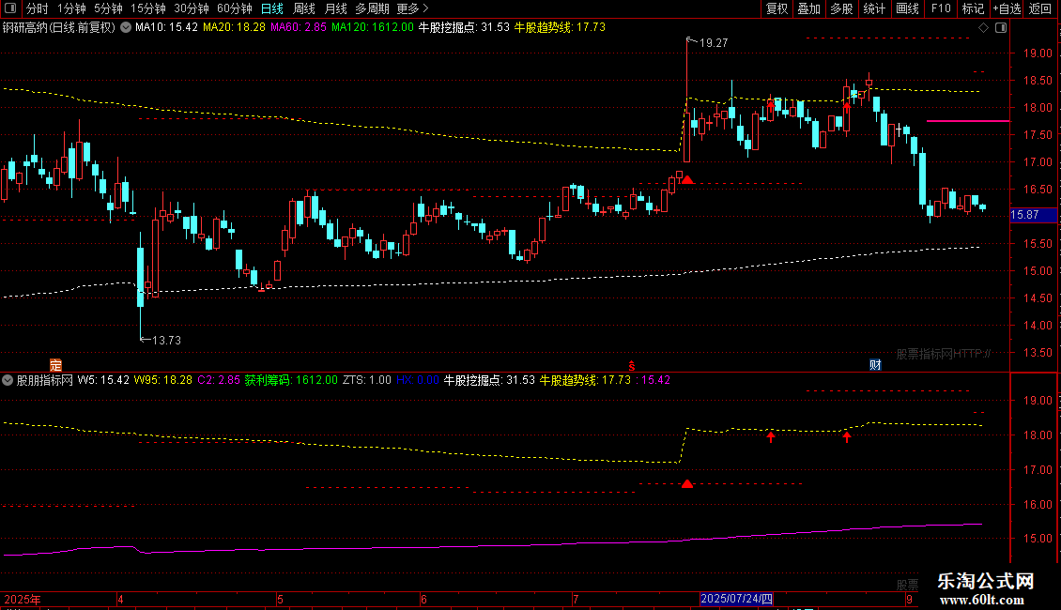The width and height of the screenshot is (1061, 610).
Task: Select the 日线 daily period
Action: (x=272, y=8)
